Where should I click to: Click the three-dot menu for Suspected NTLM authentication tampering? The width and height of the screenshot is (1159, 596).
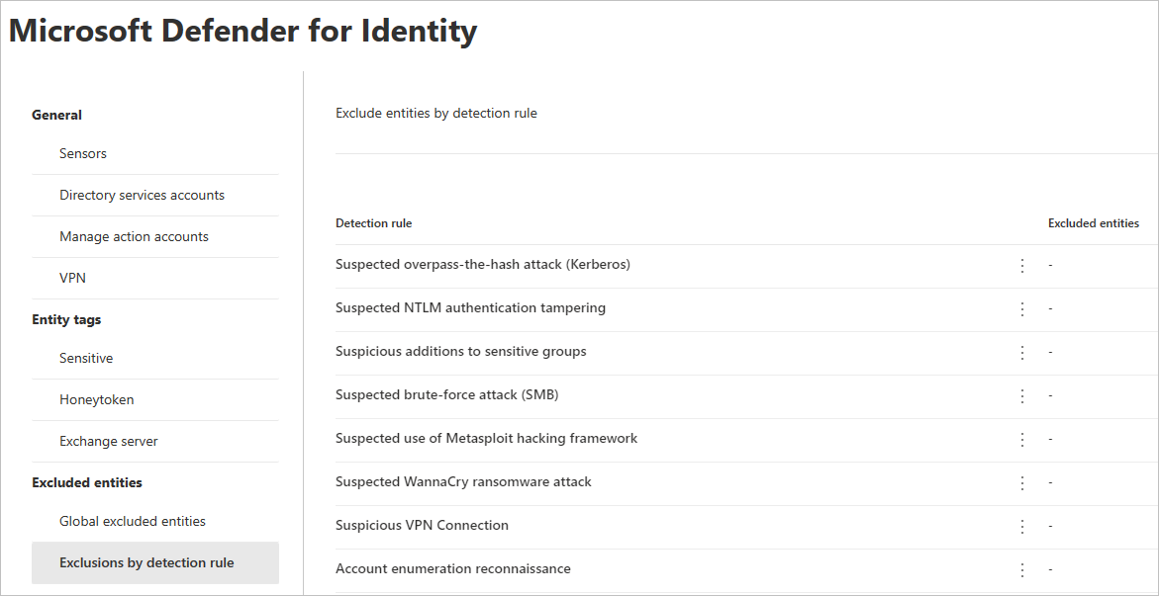[x=1021, y=308]
